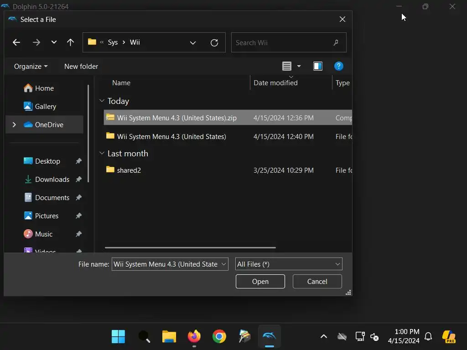Click Wii in address breadcrumb
Image resolution: width=467 pixels, height=350 pixels.
135,42
